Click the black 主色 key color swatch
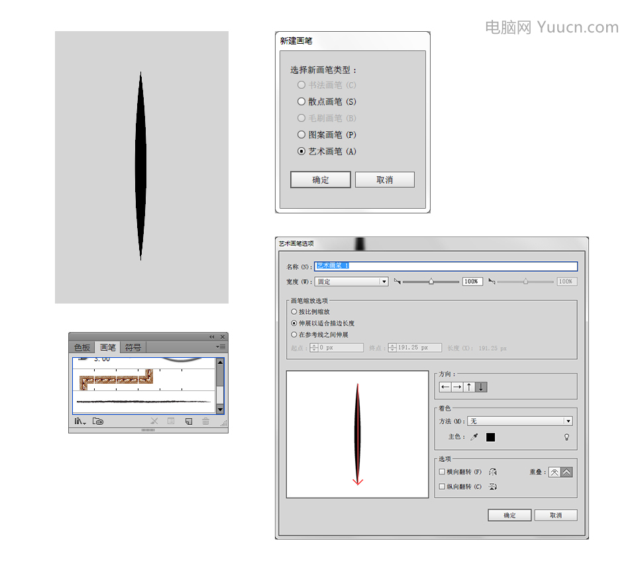This screenshot has height=566, width=636. [490, 437]
